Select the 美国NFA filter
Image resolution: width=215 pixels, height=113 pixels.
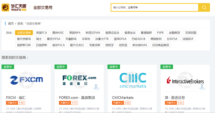[x=75, y=33]
